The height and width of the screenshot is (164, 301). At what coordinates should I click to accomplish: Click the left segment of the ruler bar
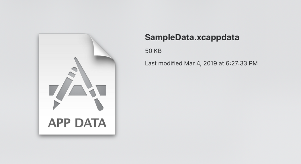pyautogui.click(x=54, y=90)
